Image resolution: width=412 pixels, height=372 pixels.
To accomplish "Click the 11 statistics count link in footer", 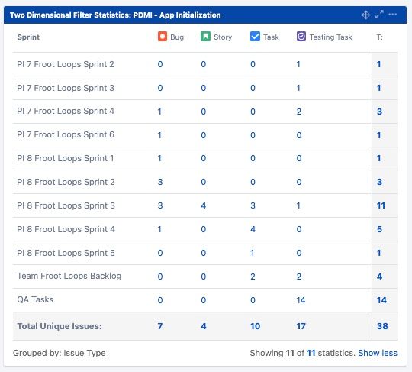I will click(311, 353).
